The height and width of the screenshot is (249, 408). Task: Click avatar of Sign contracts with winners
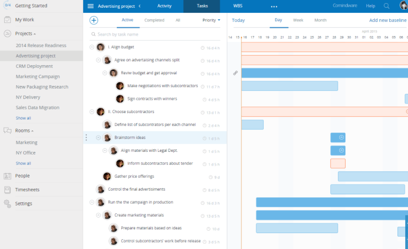(120, 99)
